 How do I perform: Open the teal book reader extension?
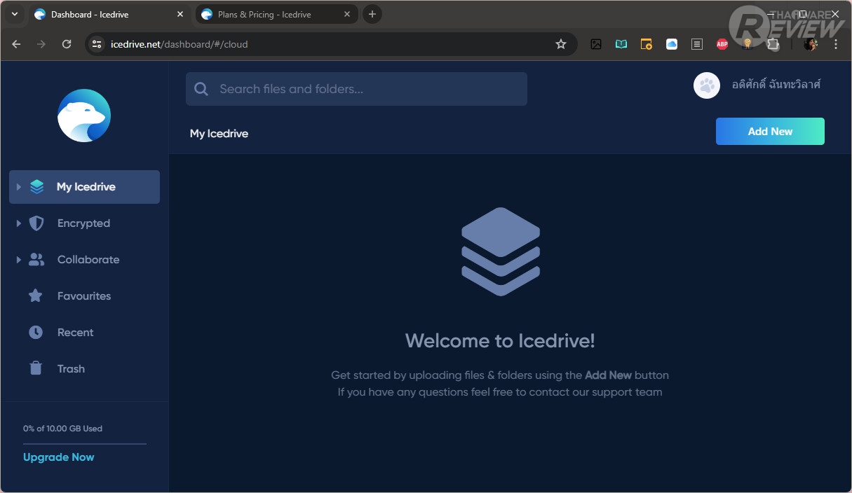coord(621,44)
